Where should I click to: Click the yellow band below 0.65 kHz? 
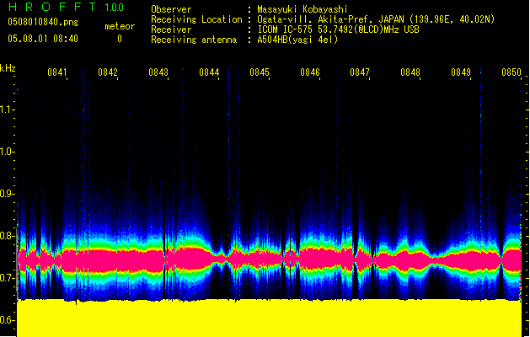pos(270,318)
